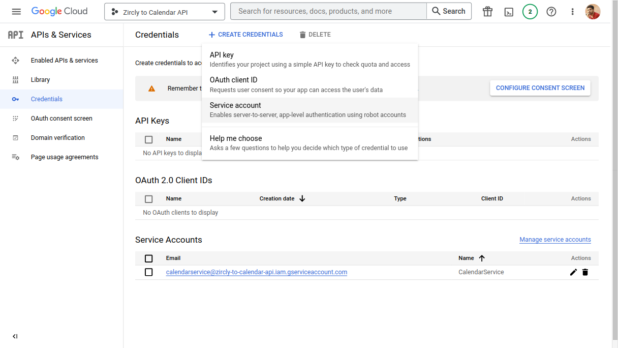
Task: Edit the CalendarService account with pencil icon
Action: (573, 272)
